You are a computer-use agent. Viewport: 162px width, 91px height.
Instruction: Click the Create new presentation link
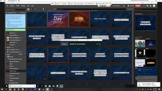[x=9, y=22]
